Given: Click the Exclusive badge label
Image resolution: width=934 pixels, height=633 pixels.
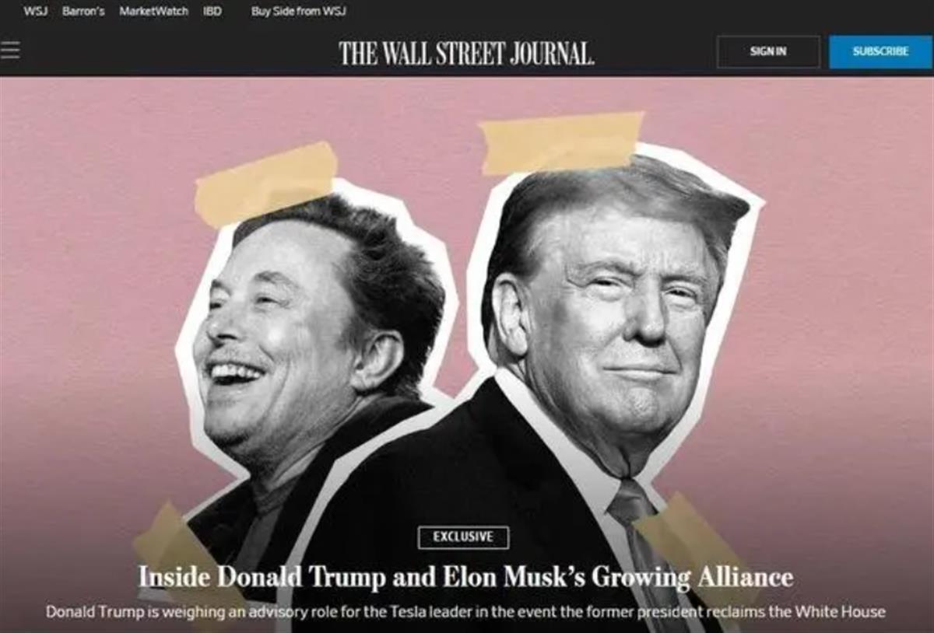Looking at the screenshot, I should pos(463,537).
